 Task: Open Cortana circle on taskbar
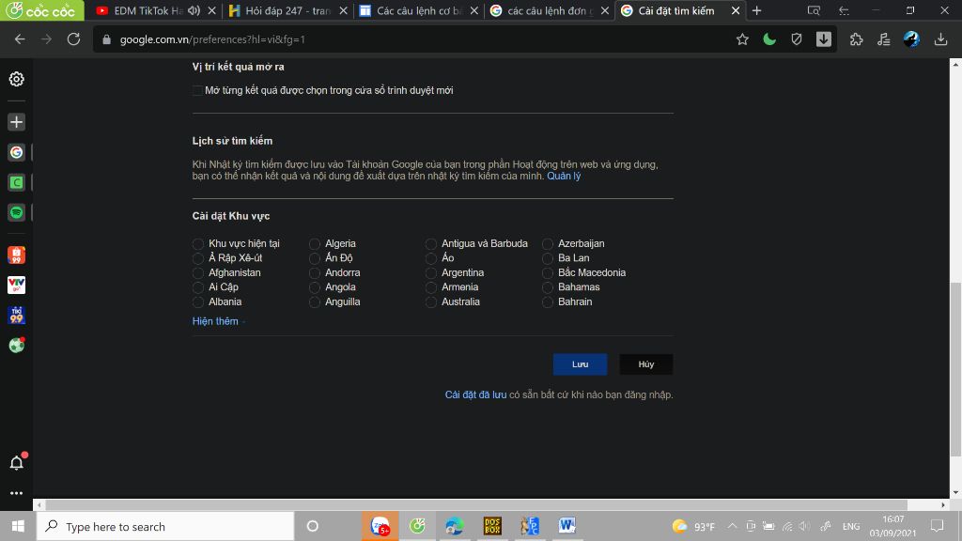(x=312, y=526)
